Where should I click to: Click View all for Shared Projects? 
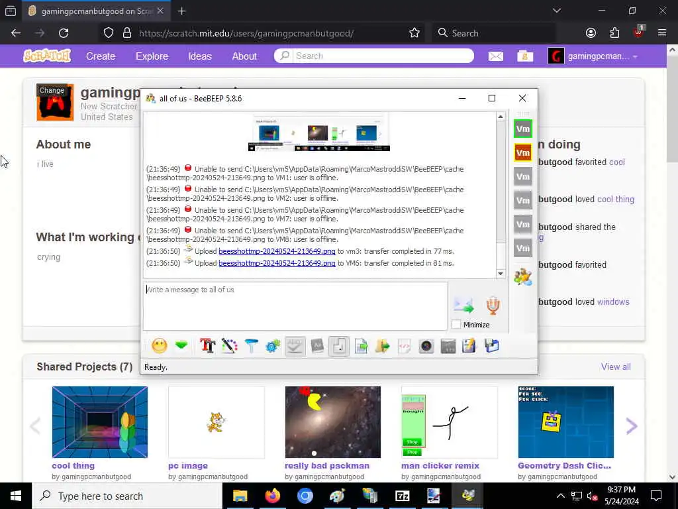[x=616, y=367]
